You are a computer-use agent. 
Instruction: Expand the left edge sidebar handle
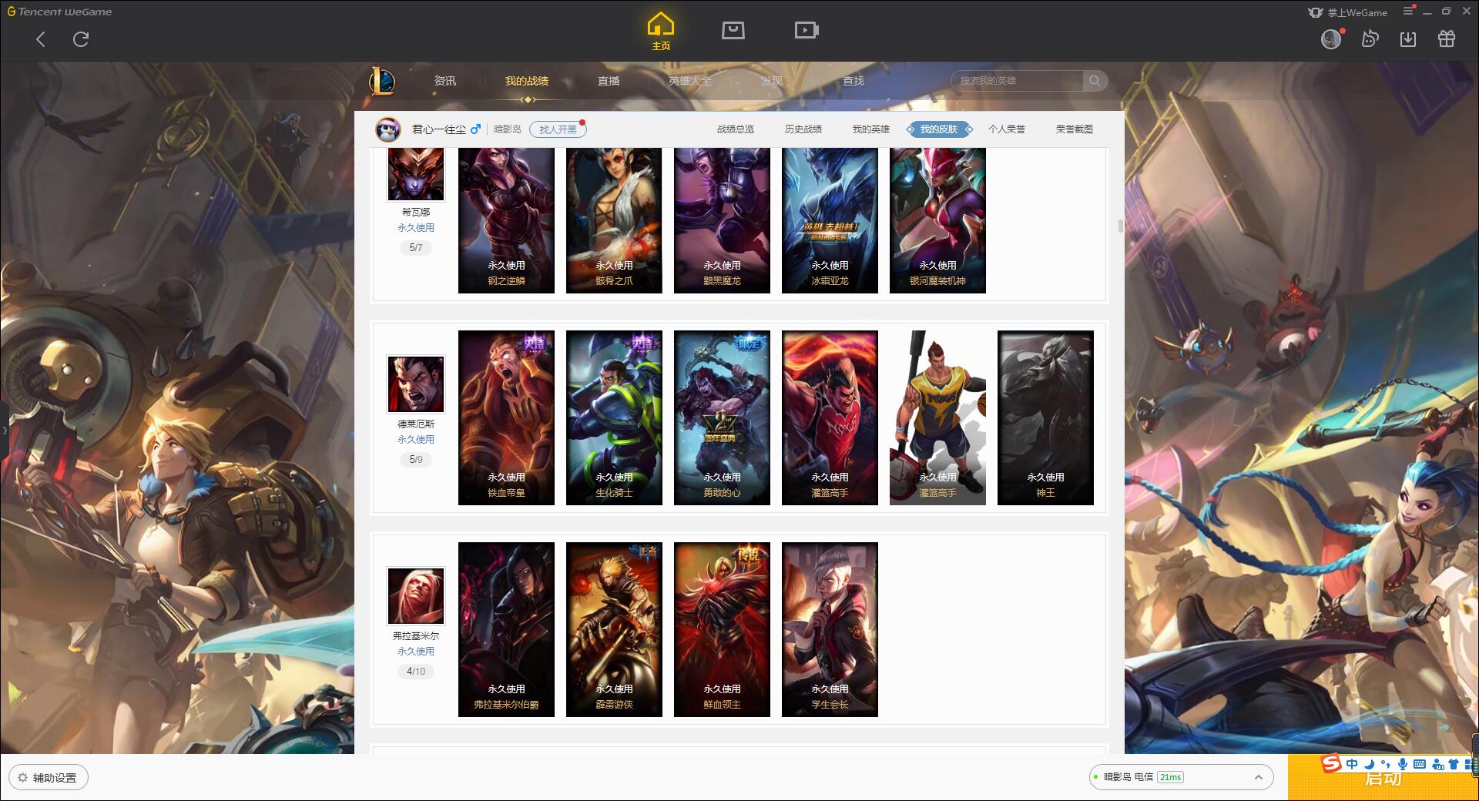click(x=4, y=431)
